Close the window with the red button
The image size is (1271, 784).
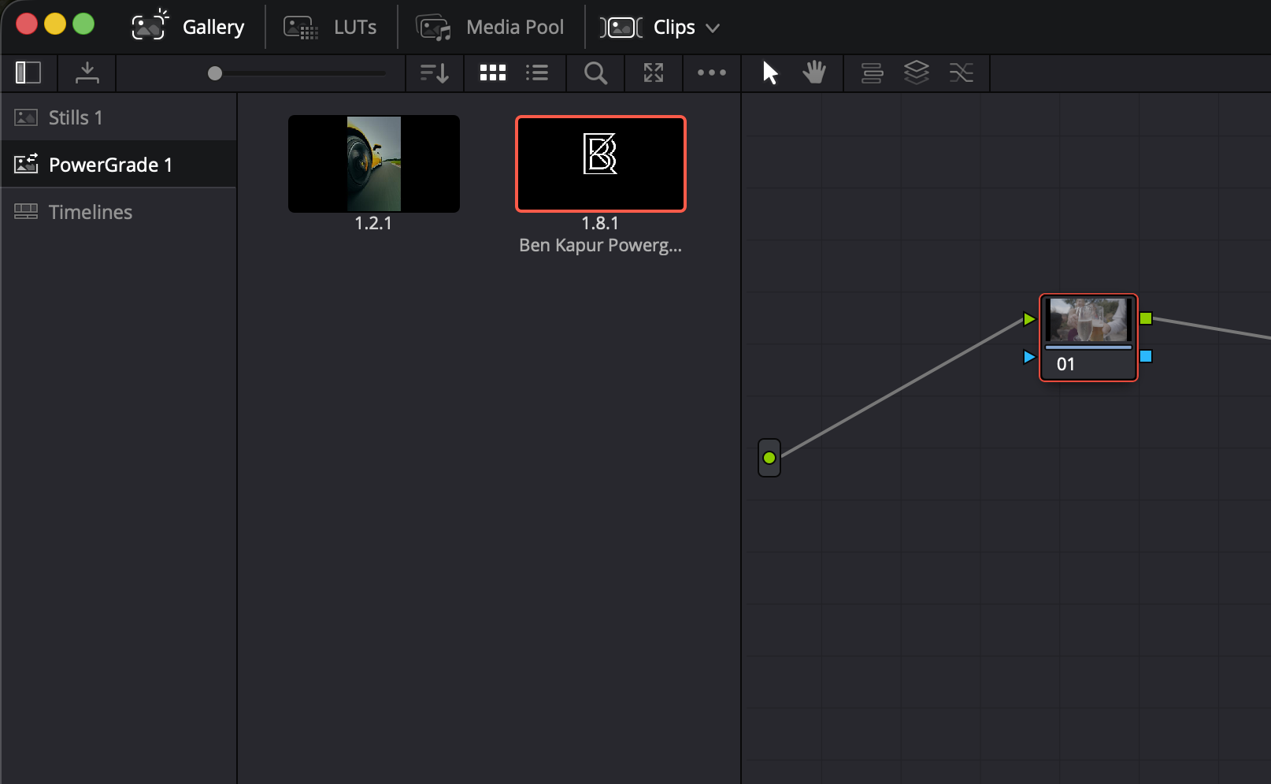(x=27, y=24)
